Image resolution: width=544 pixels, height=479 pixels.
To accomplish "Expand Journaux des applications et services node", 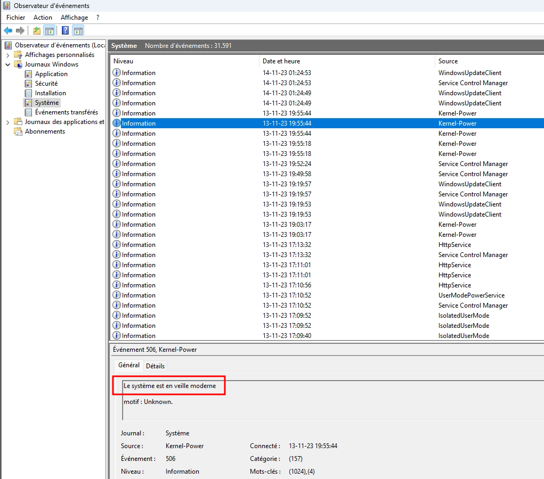I will [7, 122].
